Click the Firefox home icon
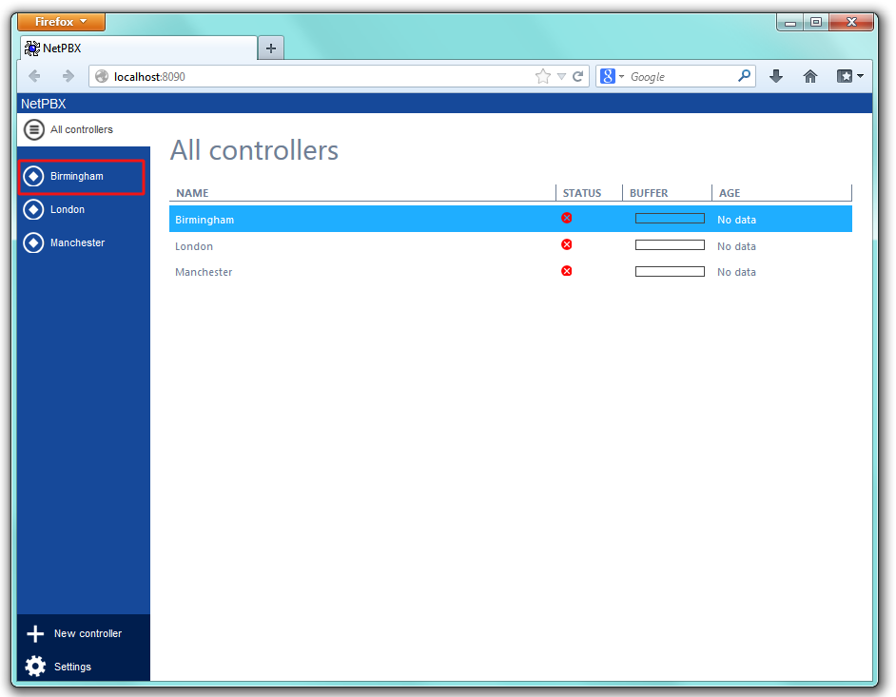 tap(810, 77)
